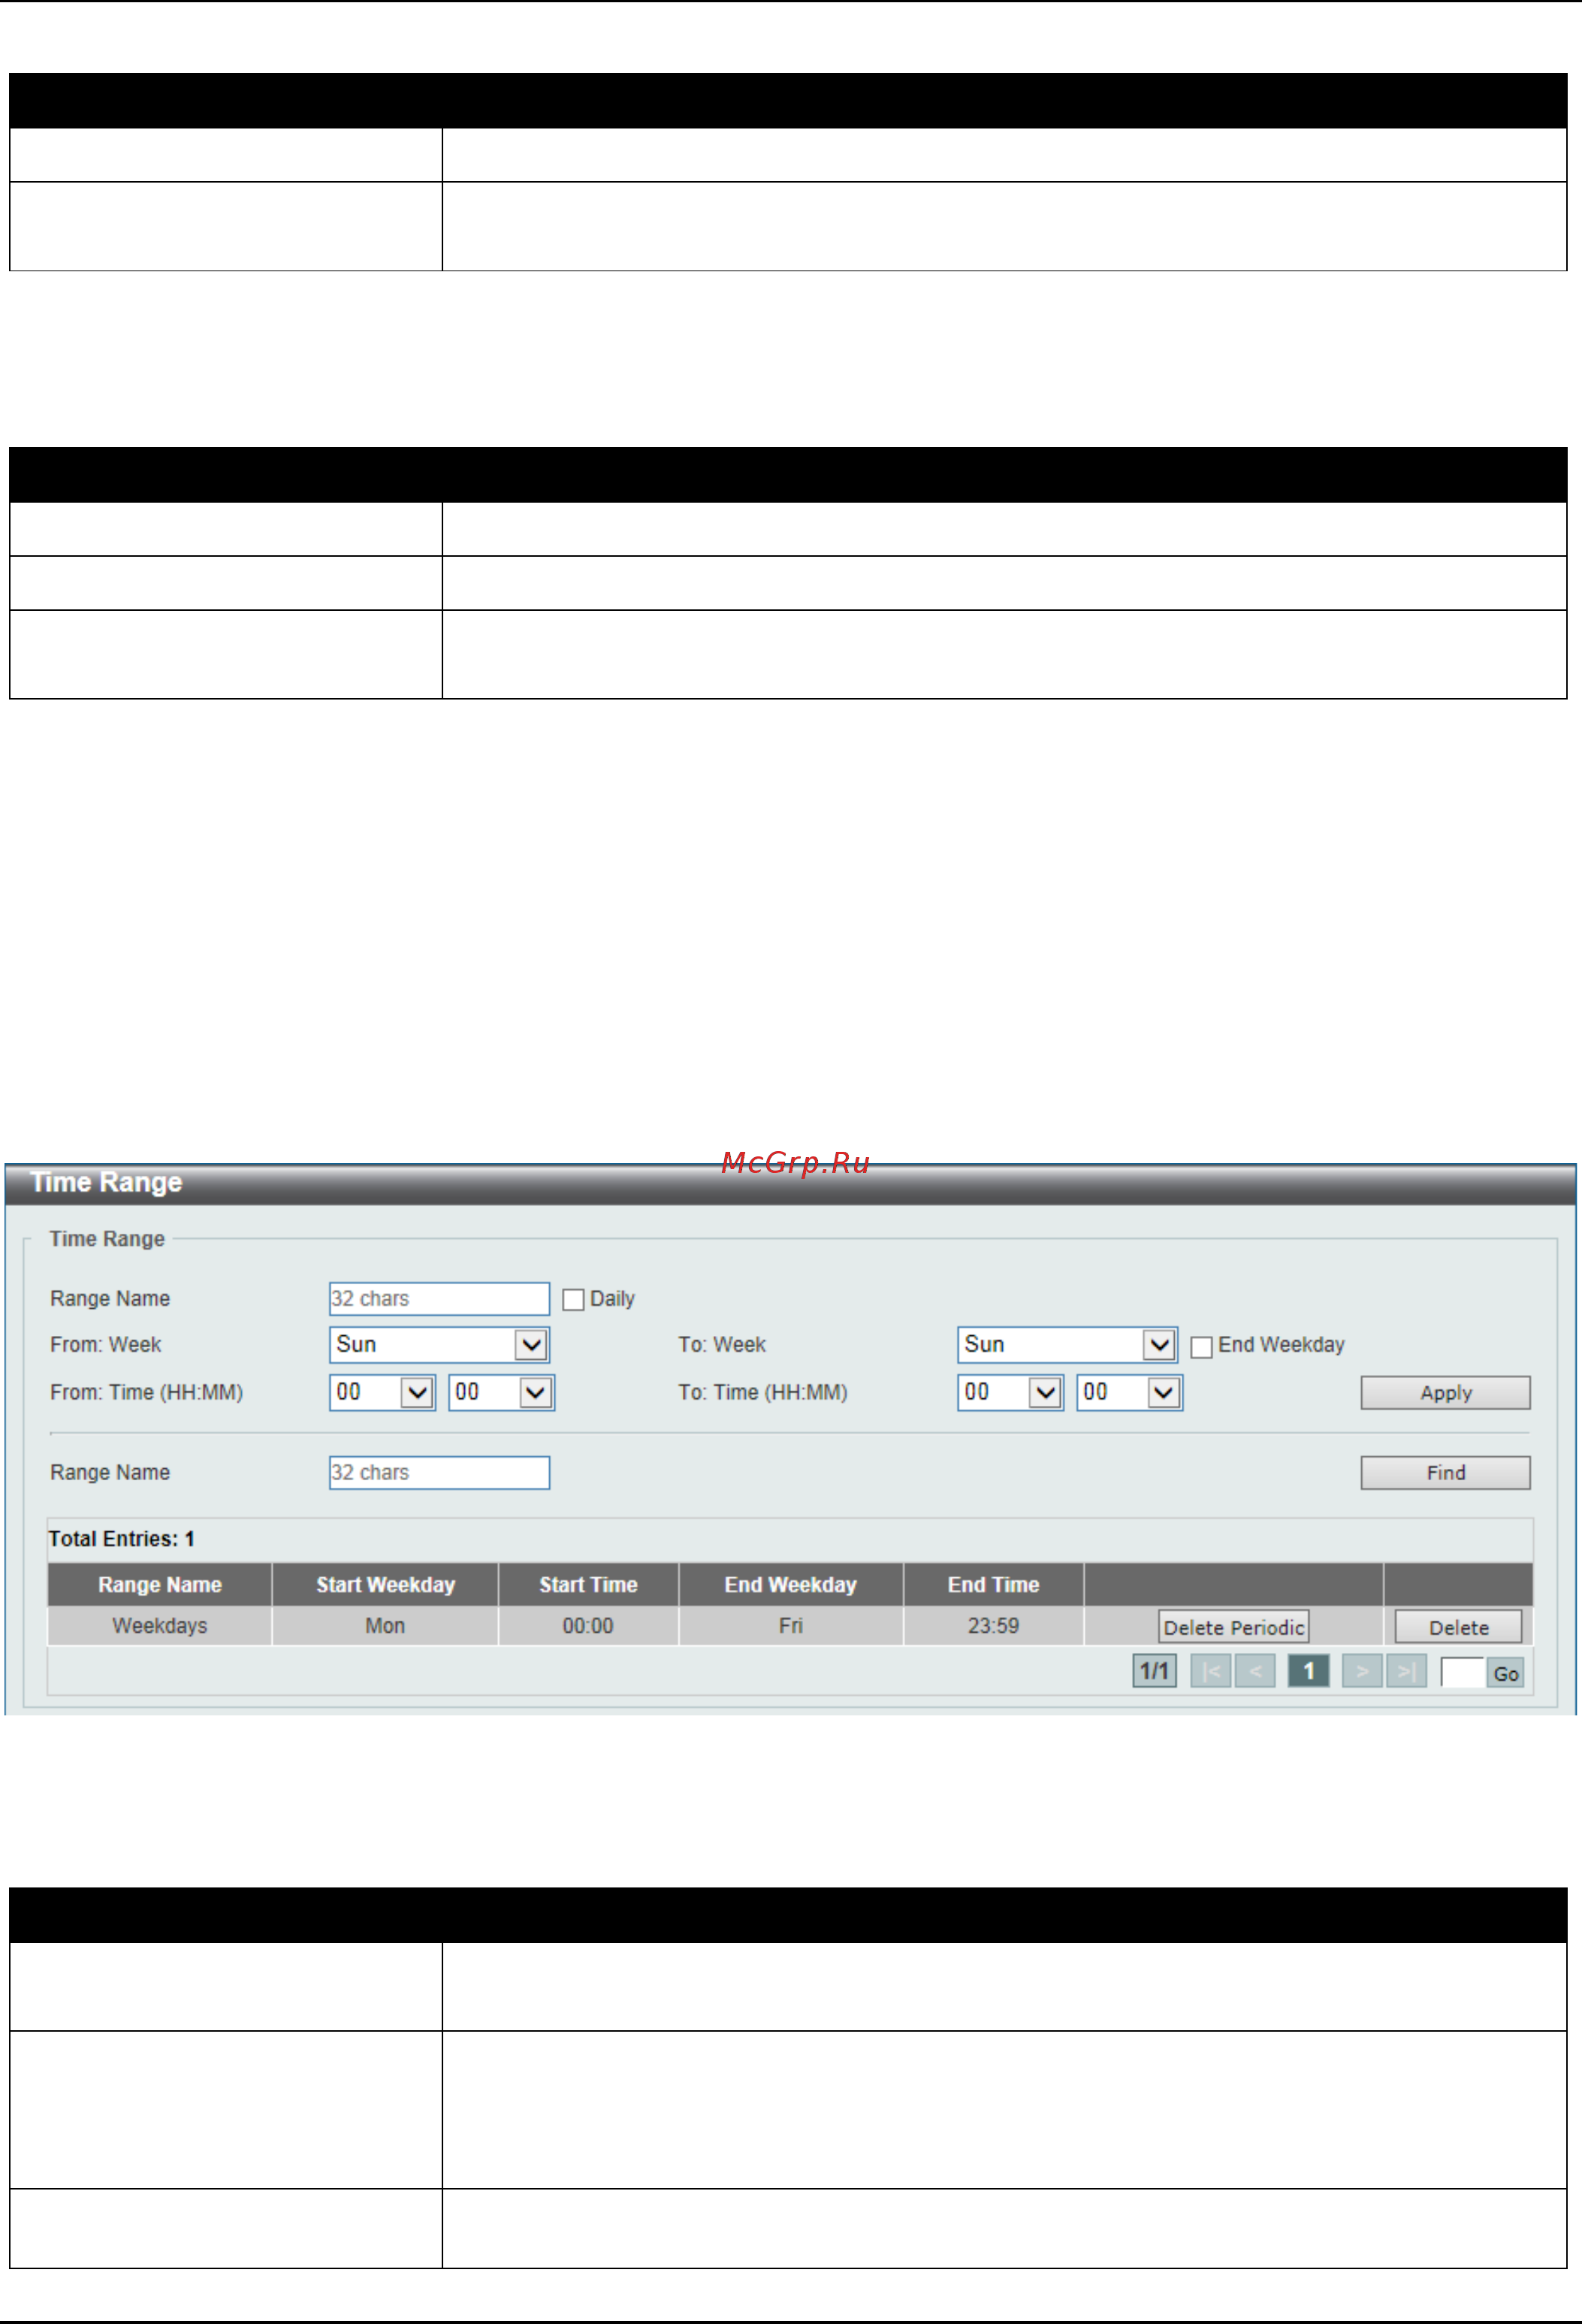Image resolution: width=1582 pixels, height=2324 pixels.
Task: Expand the To: Time minute dropdown
Action: 1129,1392
